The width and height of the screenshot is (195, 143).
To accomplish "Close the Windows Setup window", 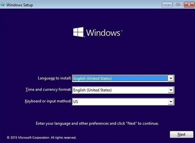I will (189, 5).
